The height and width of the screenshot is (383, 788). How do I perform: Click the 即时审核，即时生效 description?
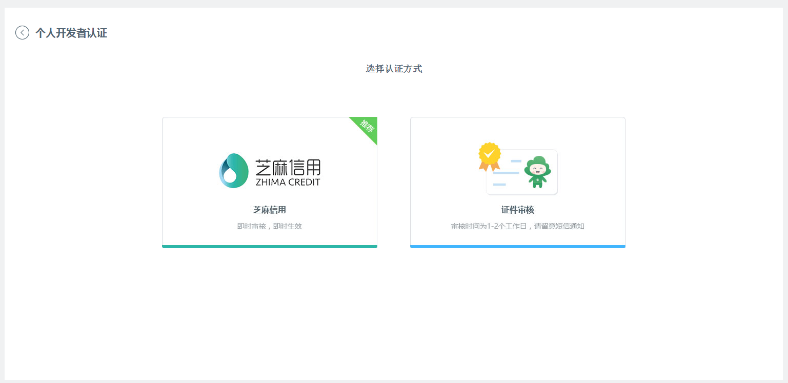point(270,226)
